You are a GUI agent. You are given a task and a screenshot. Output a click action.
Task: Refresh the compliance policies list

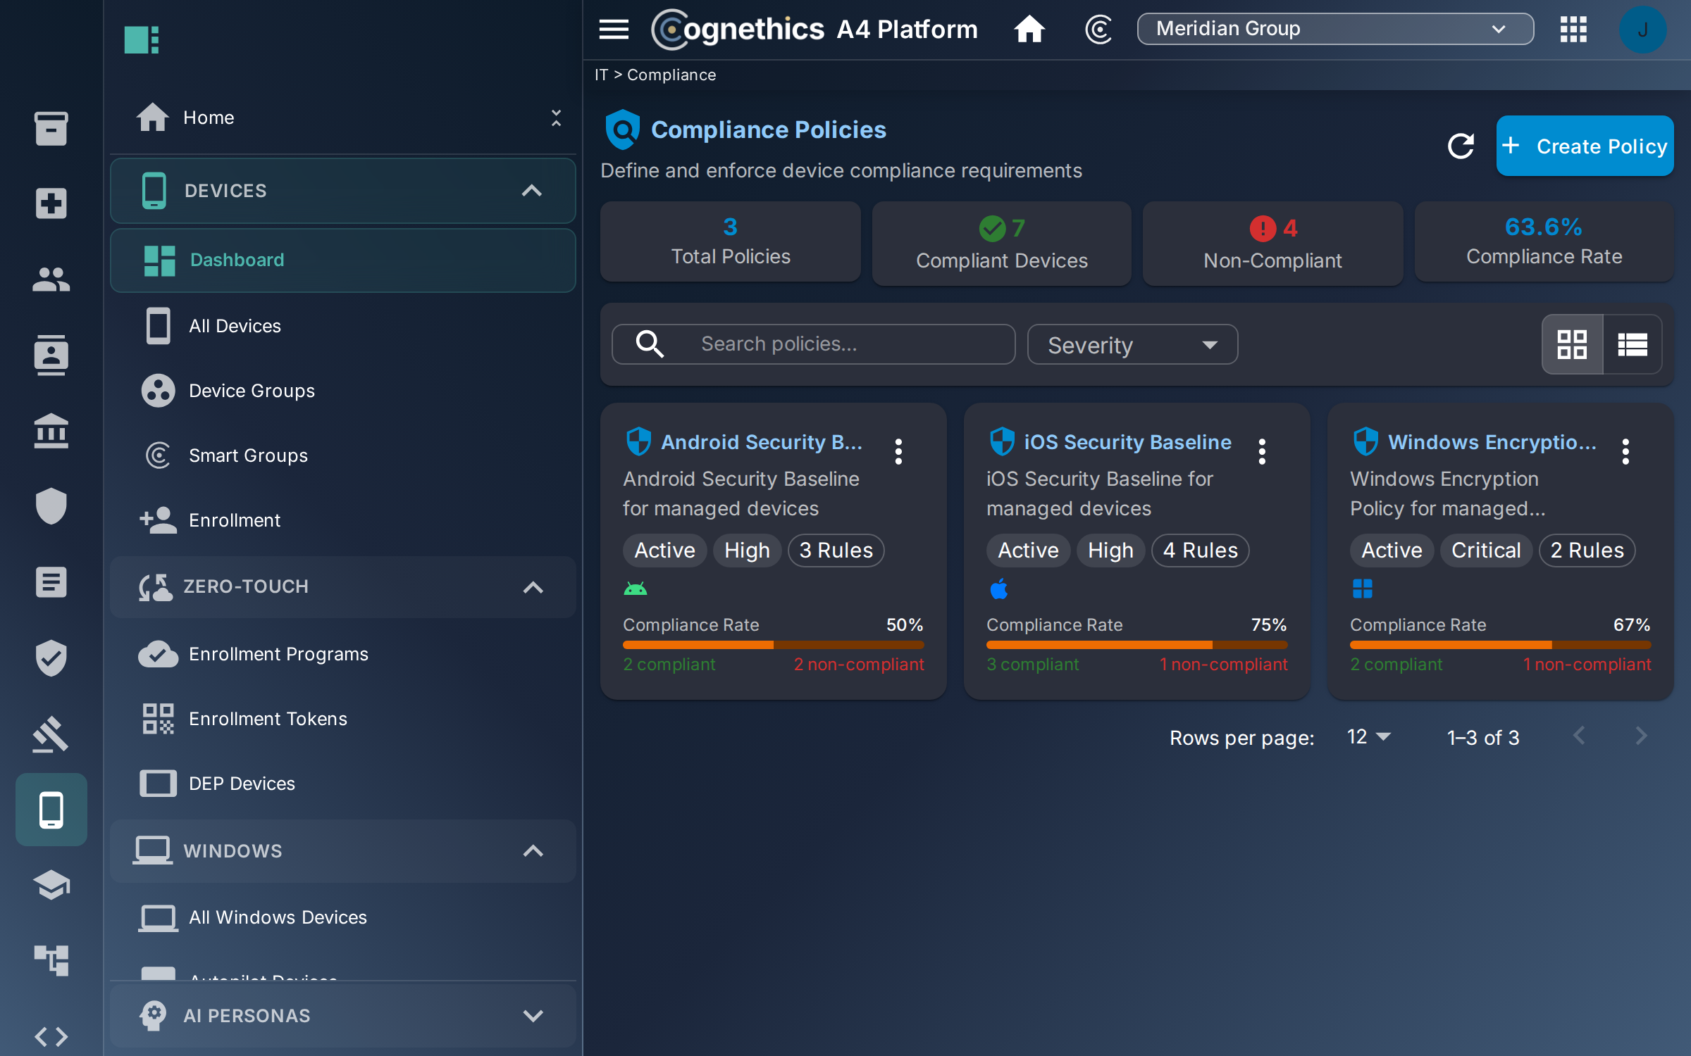tap(1461, 146)
